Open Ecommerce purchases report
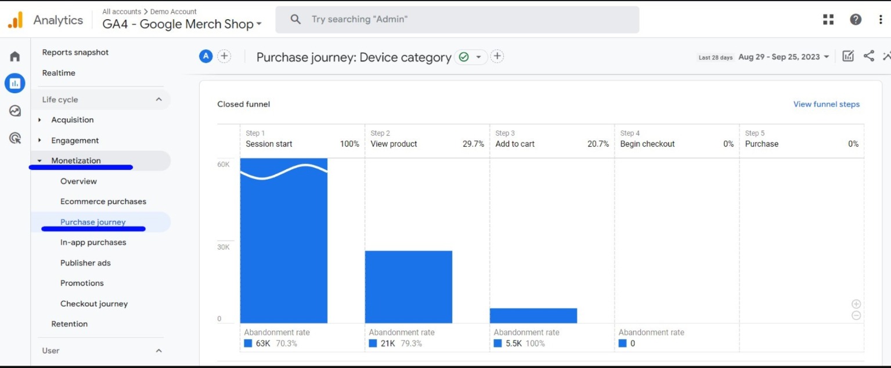This screenshot has width=891, height=368. point(103,202)
